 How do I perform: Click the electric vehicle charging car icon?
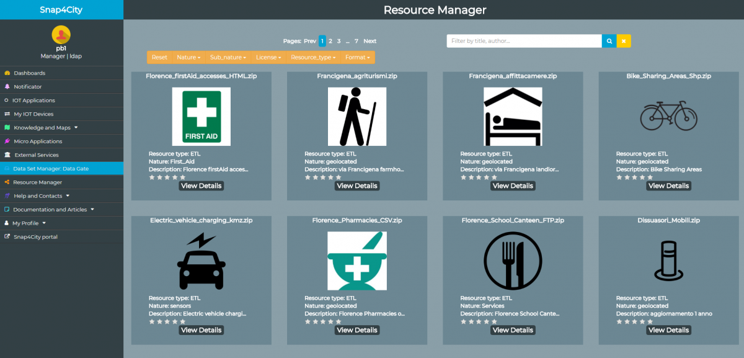pyautogui.click(x=201, y=261)
